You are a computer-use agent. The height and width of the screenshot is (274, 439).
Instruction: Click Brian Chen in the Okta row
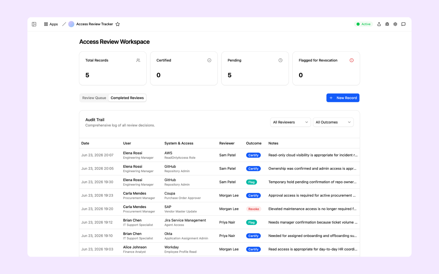pyautogui.click(x=132, y=234)
